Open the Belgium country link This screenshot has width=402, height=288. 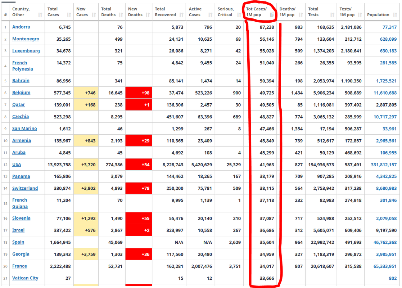pos(21,93)
